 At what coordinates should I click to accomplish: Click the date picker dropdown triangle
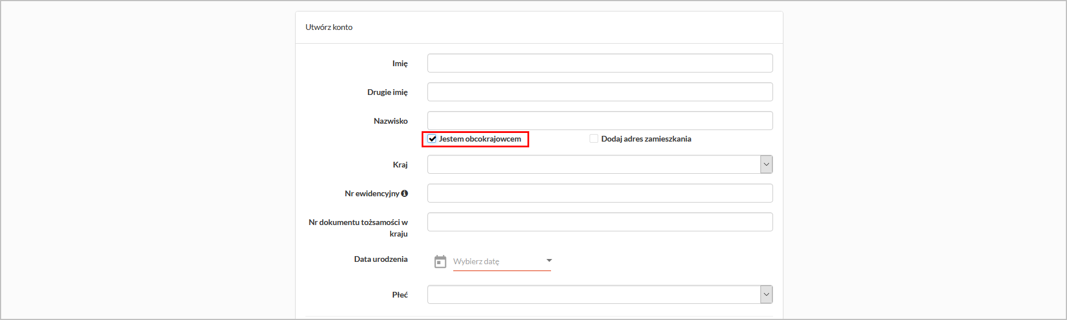(549, 261)
